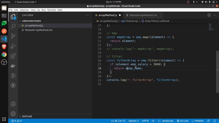Click the editor vertical scrollbar

coord(218,72)
